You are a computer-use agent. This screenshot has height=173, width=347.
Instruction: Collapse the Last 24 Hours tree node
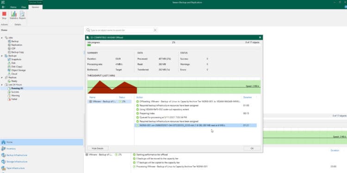coord(2,85)
